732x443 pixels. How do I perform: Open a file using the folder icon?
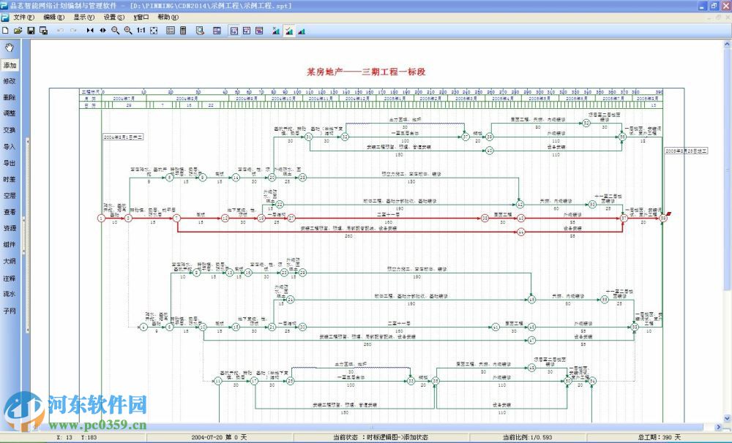coord(18,31)
